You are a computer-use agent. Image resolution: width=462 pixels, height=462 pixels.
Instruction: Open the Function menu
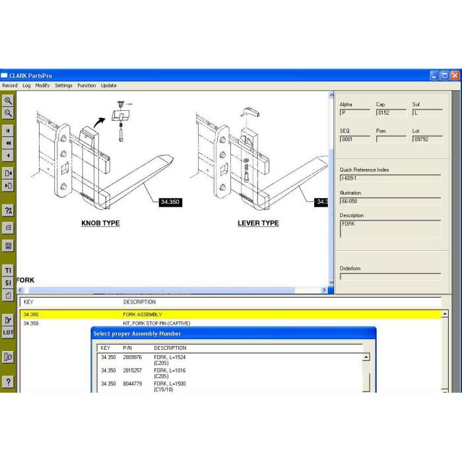[x=86, y=85]
